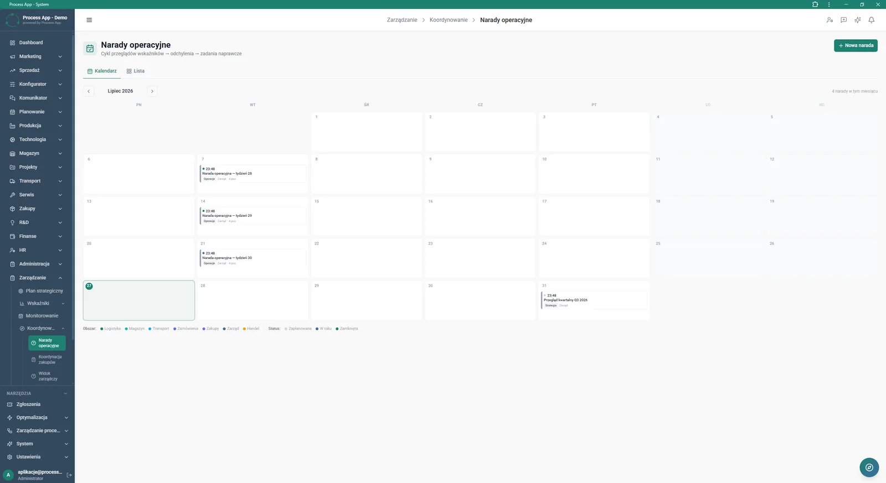The image size is (886, 483).
Task: Open the AI sparkle icon in header
Action: pos(857,20)
